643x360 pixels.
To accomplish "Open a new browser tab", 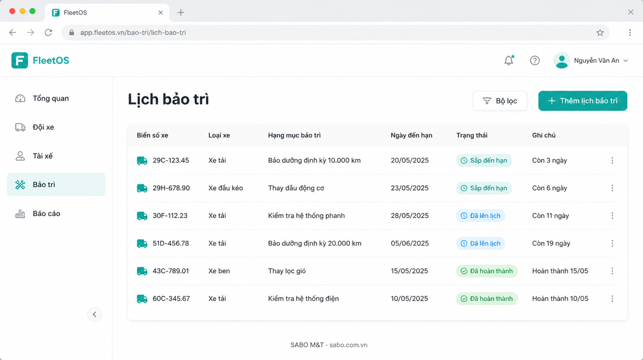I will 180,12.
